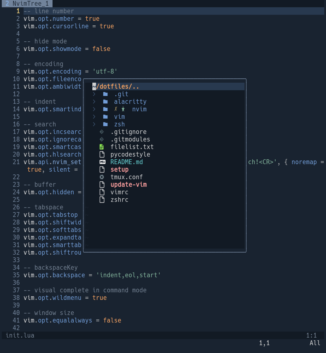
Task: Click the 'true' value on line 2
Action: point(92,19)
